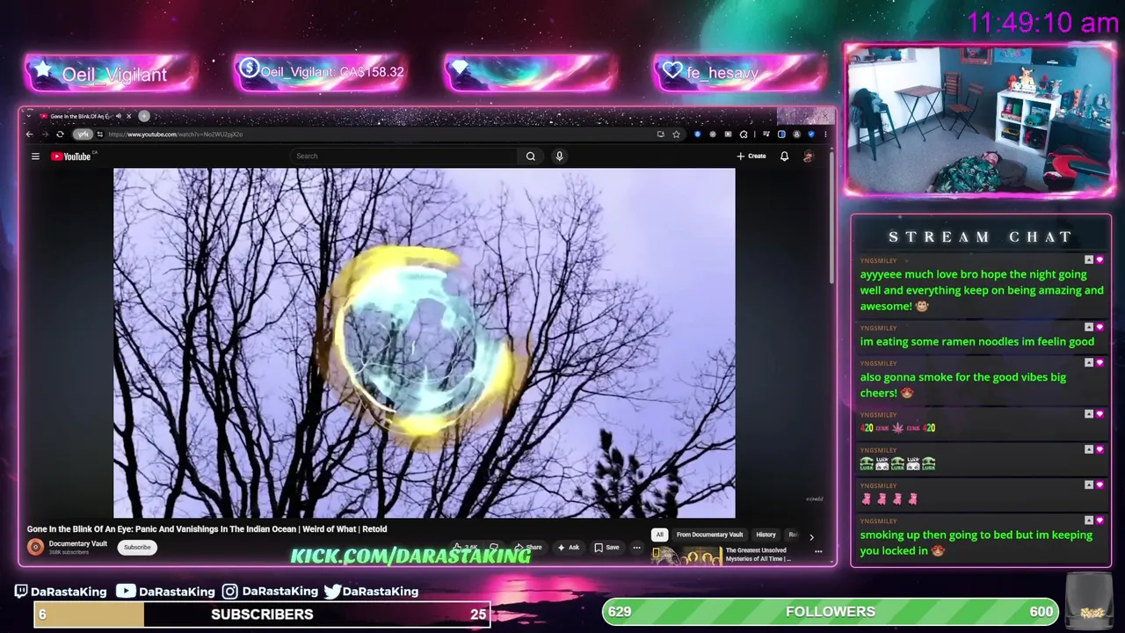Focus the YouTube Search input field
Screen dimensions: 1125x633
click(x=404, y=156)
